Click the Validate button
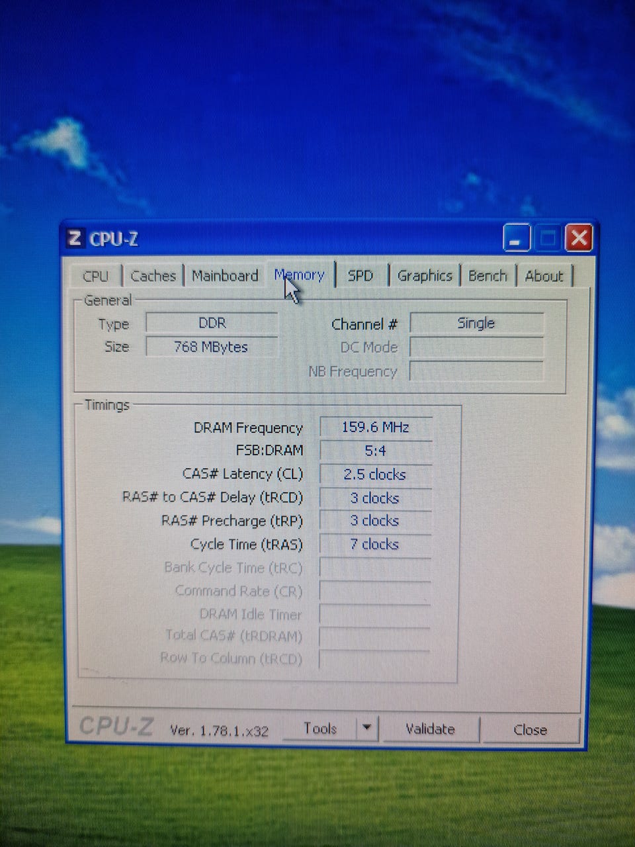 (x=430, y=729)
